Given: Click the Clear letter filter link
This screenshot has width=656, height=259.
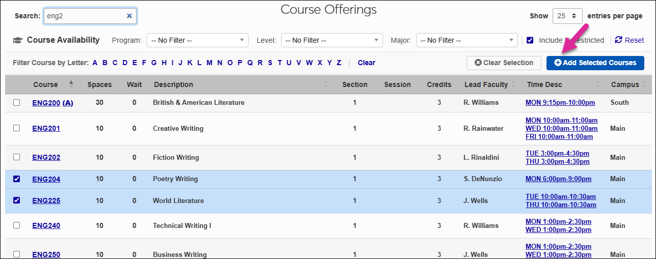Looking at the screenshot, I should click(366, 63).
